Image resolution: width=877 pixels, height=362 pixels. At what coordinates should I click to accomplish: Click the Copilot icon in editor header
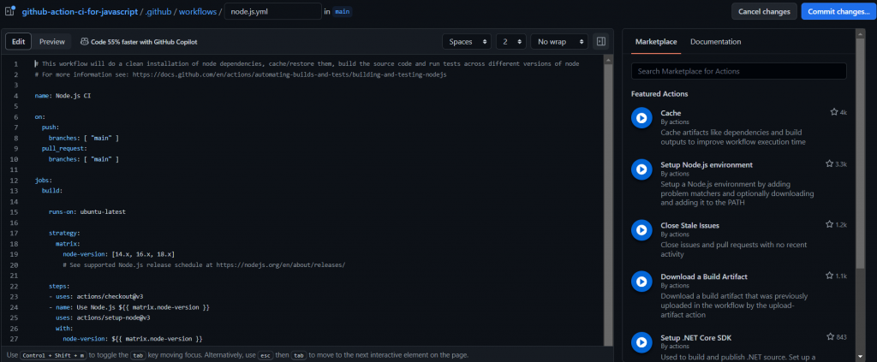(x=85, y=41)
